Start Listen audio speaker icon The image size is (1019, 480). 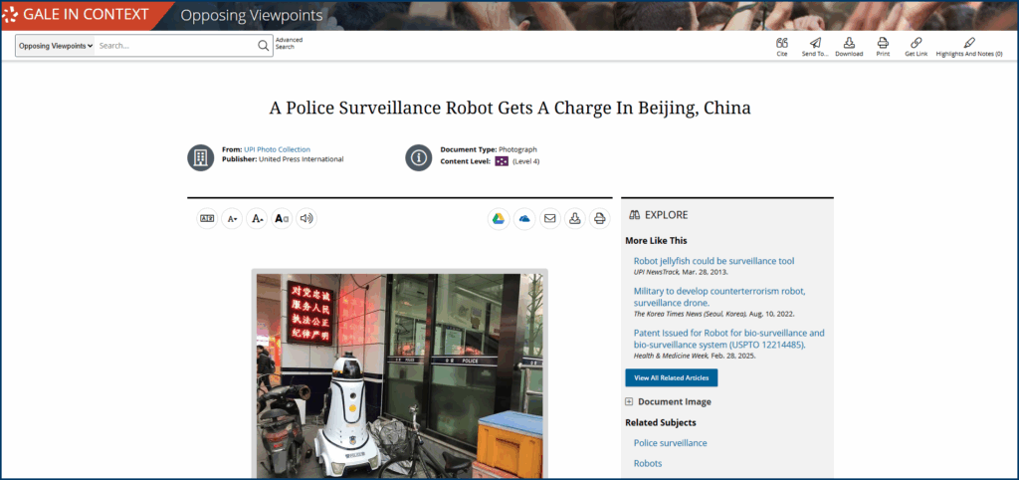click(x=306, y=218)
